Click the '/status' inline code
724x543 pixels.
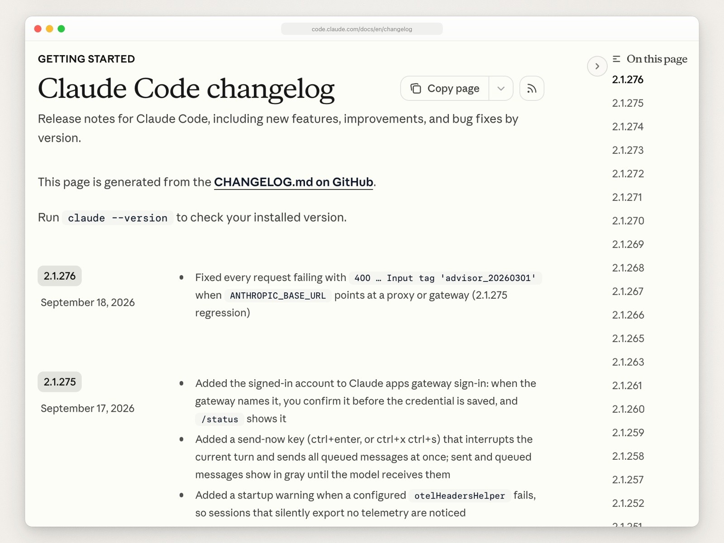220,419
